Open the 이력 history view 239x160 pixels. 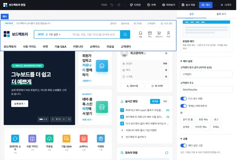click(x=151, y=5)
